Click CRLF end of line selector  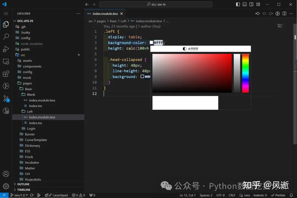232,195
